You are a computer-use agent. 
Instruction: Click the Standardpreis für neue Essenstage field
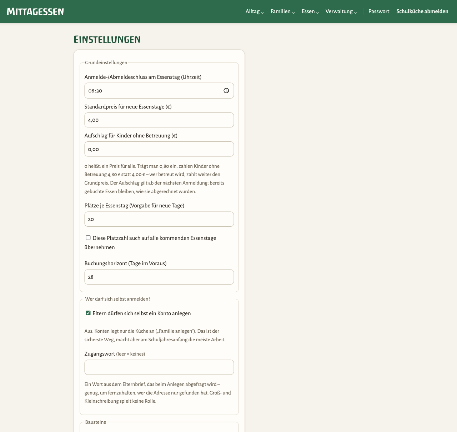159,120
